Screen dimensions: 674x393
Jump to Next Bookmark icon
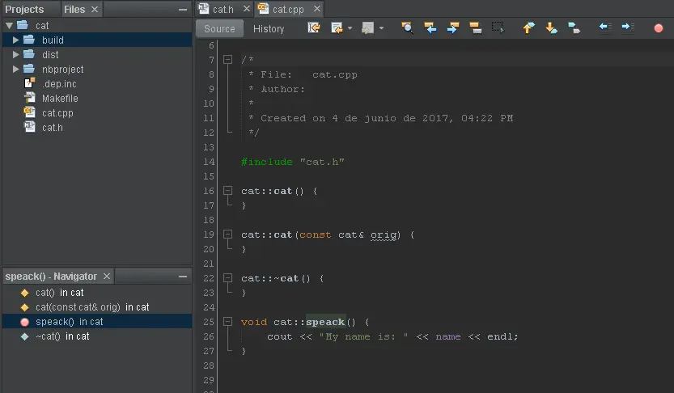point(551,28)
